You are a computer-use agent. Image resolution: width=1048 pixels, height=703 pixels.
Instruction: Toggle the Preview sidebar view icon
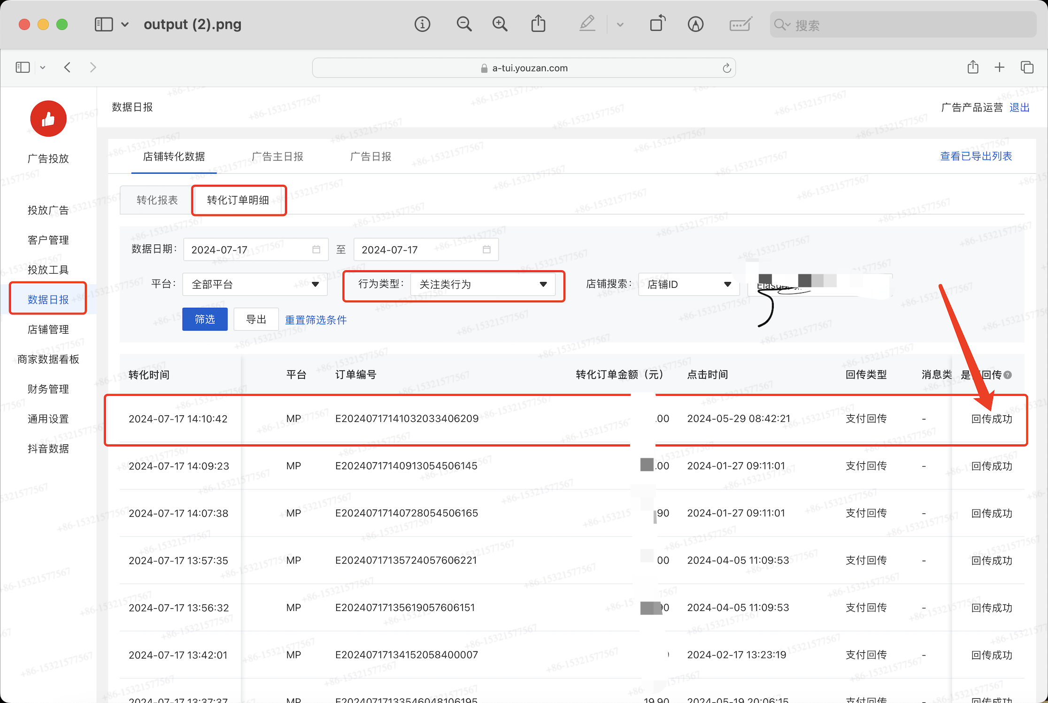(104, 24)
